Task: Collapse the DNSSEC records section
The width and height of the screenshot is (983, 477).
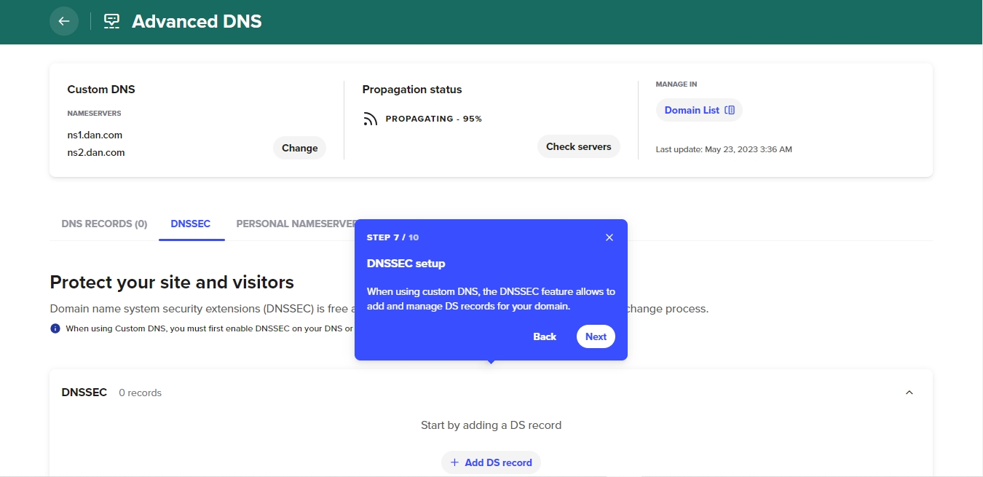Action: pos(909,393)
